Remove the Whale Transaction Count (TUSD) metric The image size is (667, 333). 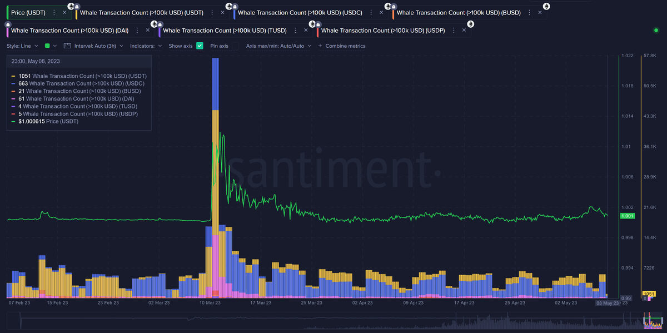(306, 30)
